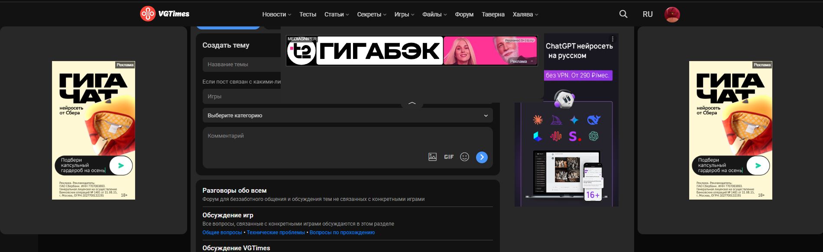The image size is (823, 252).
Task: Click the VGTimes logo icon
Action: coord(148,14)
